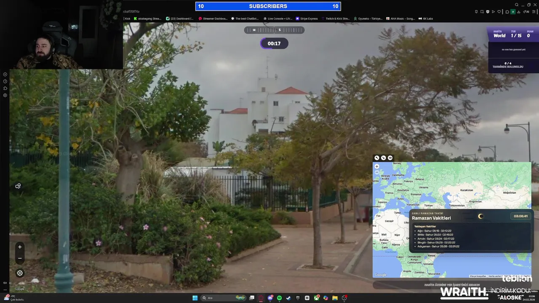
Task: Zoom in the guess map with plus
Action: click(377, 167)
